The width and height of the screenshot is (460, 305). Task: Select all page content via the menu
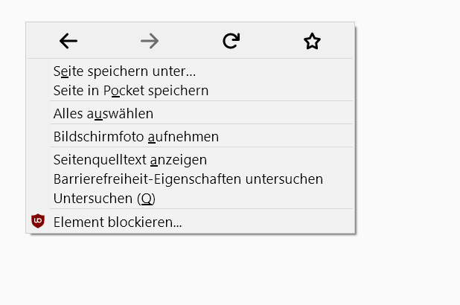[103, 114]
